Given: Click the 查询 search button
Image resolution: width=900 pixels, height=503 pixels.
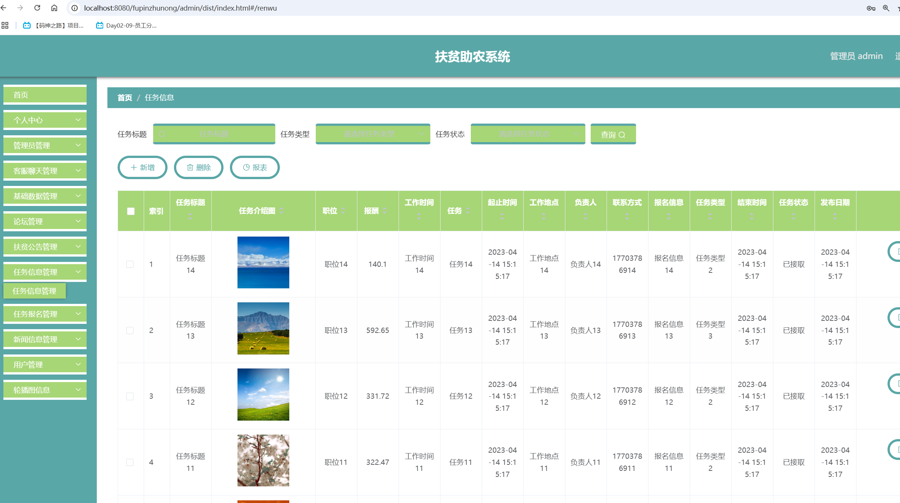Looking at the screenshot, I should pos(613,134).
